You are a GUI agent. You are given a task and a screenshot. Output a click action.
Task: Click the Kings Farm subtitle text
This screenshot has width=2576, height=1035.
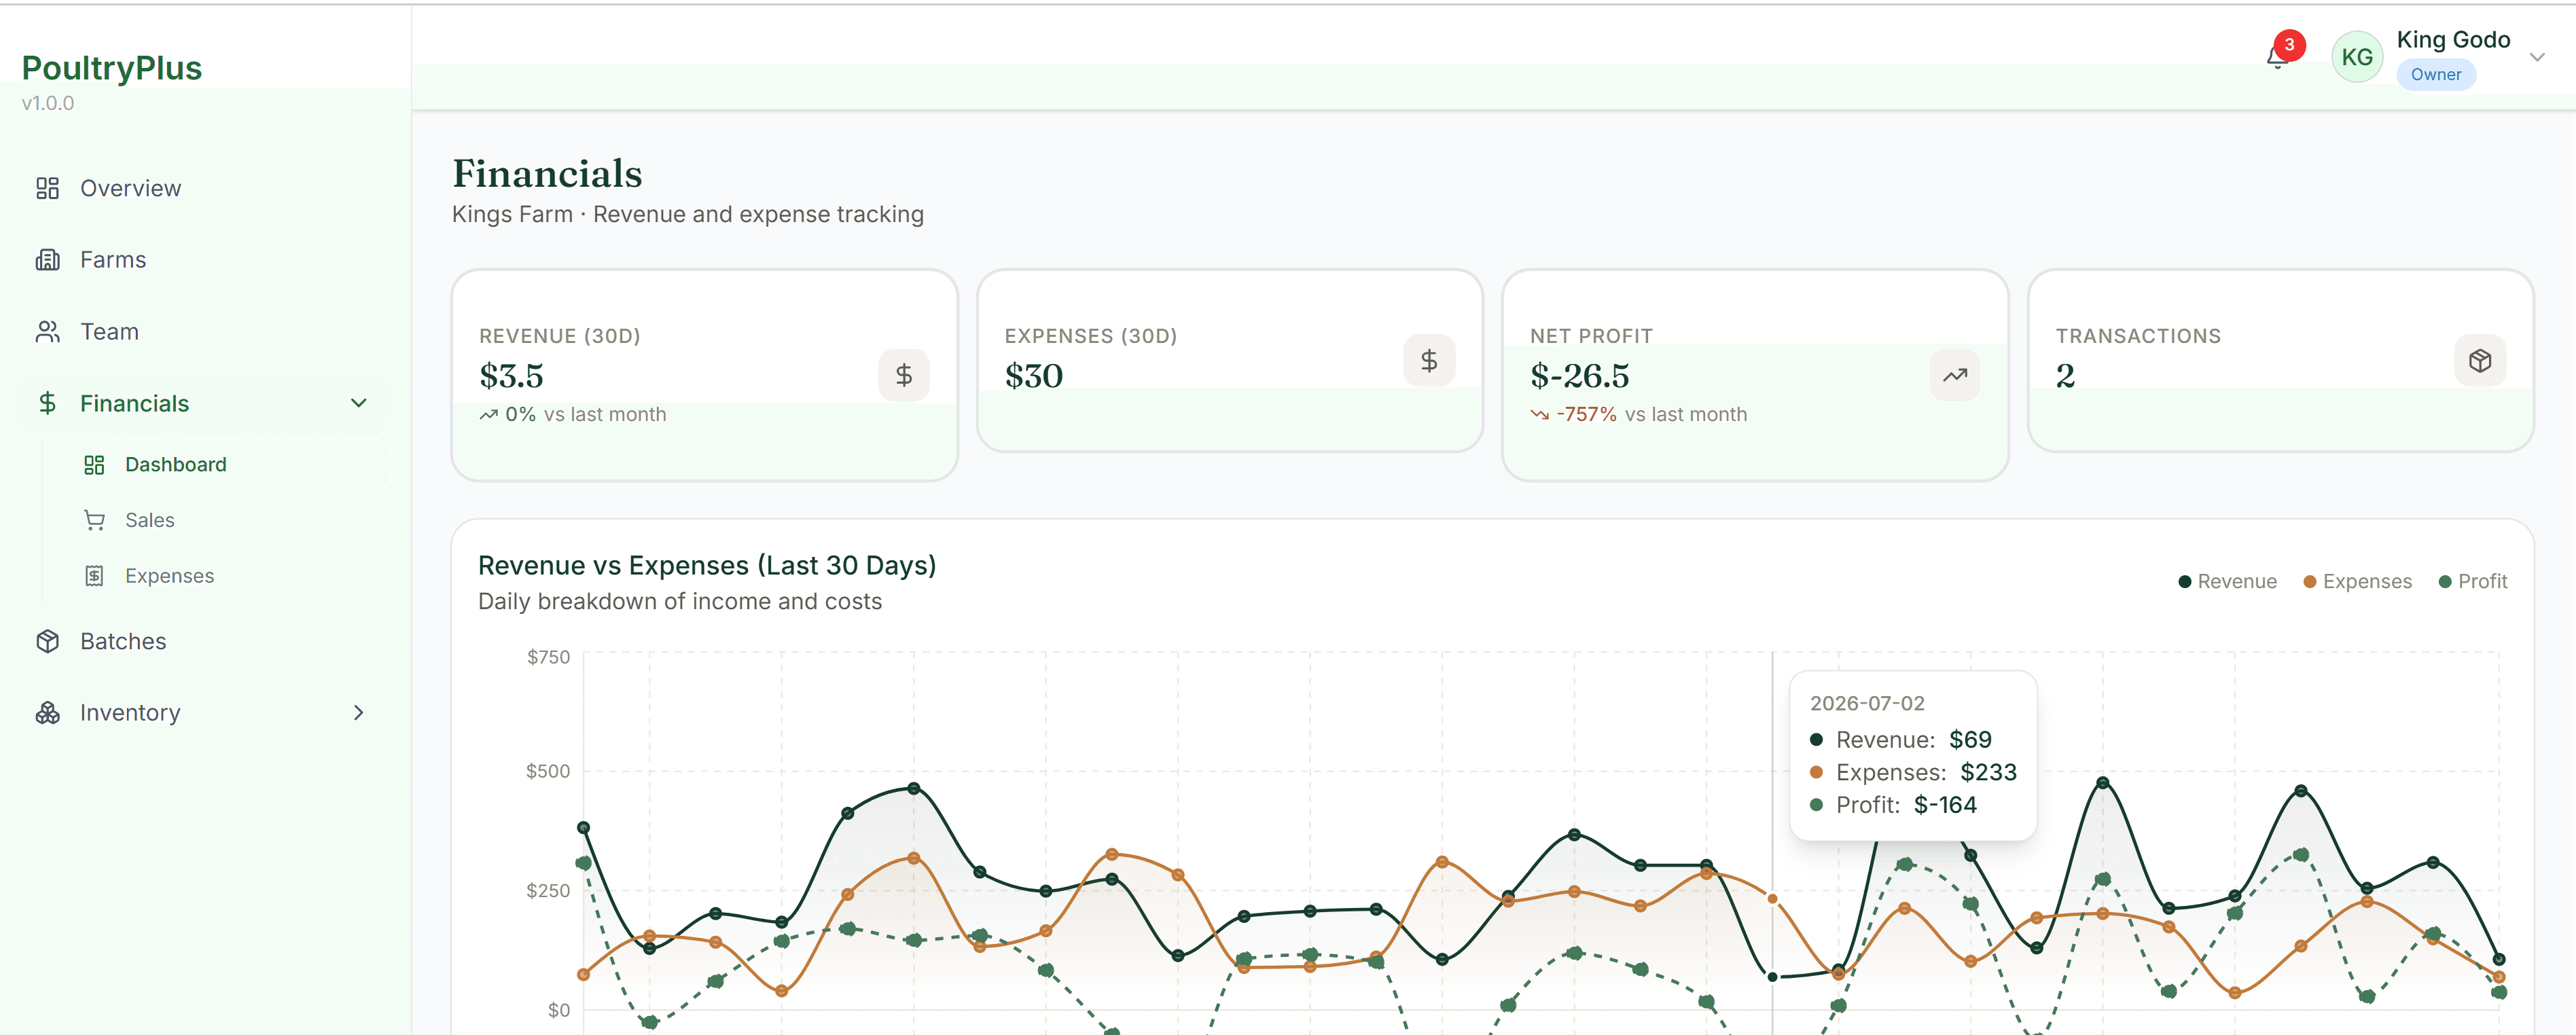click(688, 215)
